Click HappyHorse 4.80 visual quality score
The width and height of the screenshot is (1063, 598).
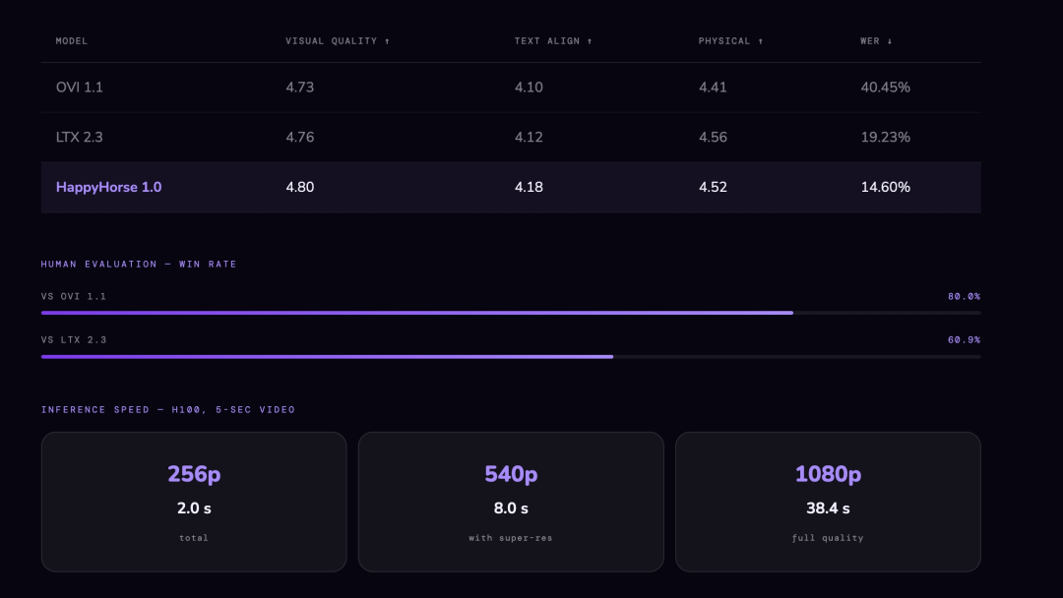point(299,187)
